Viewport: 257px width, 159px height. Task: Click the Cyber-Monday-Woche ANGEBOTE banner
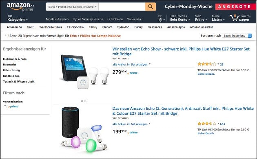(210, 7)
